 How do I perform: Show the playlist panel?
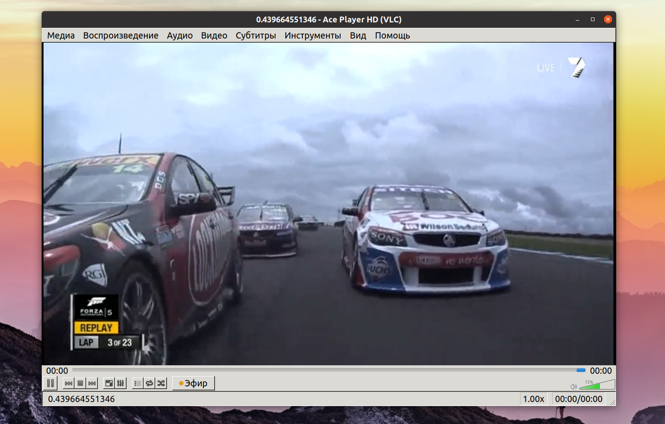pyautogui.click(x=138, y=383)
